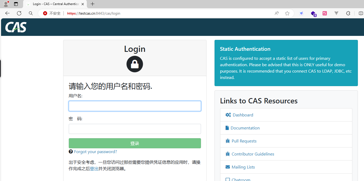The height and width of the screenshot is (181, 364).
Task: Click the browser profile avatar
Action: click(6, 4)
